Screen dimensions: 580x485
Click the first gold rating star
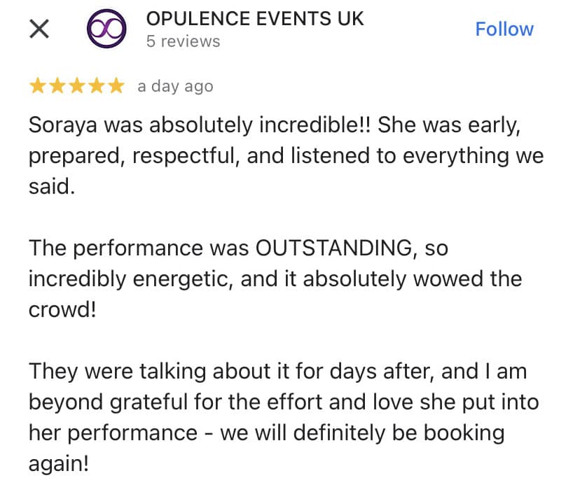tap(38, 86)
